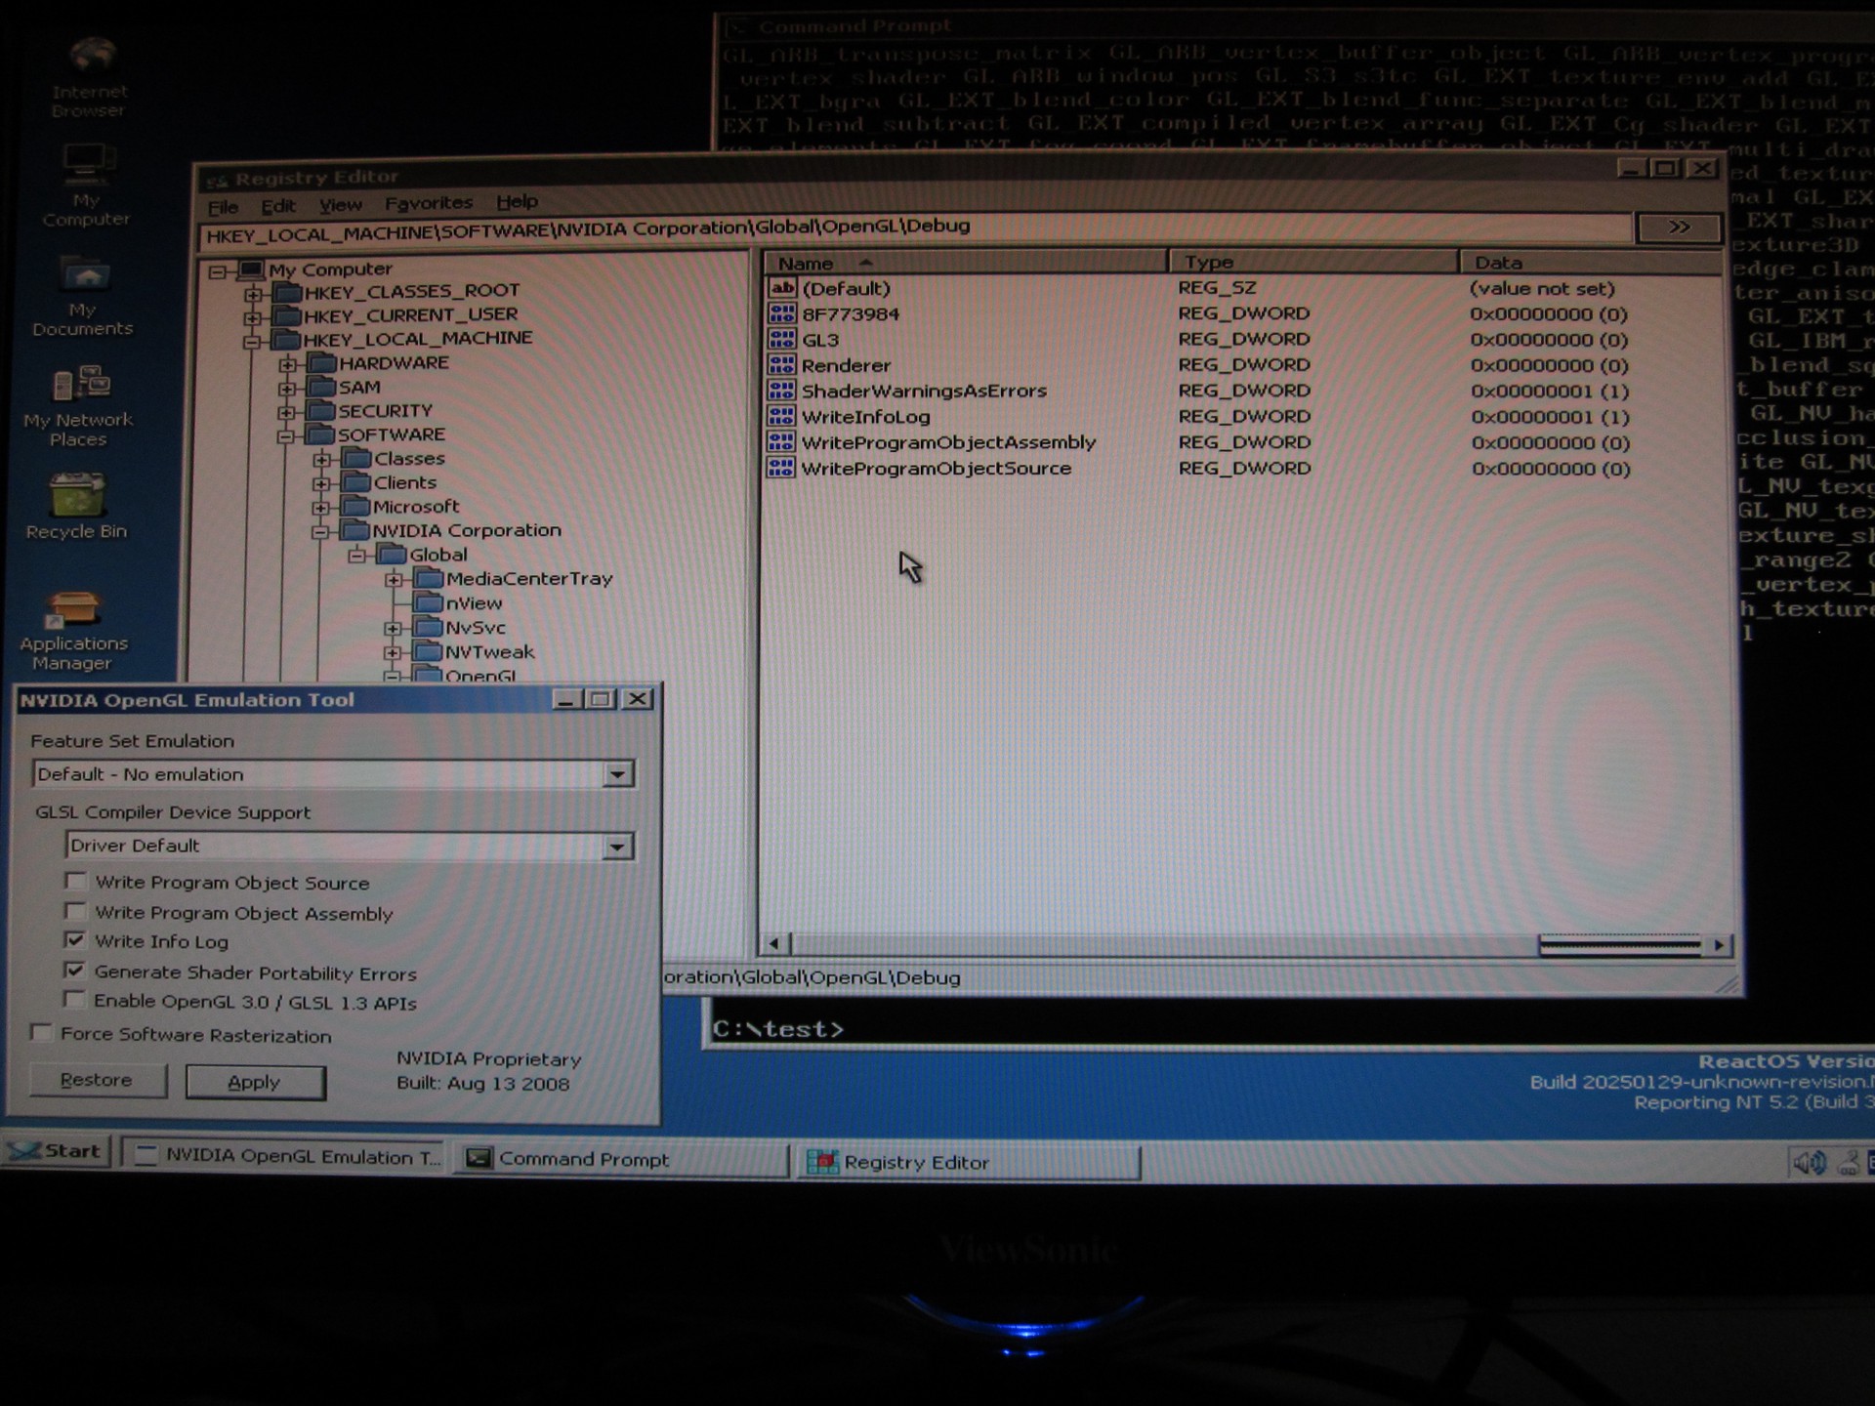Image resolution: width=1875 pixels, height=1406 pixels.
Task: Select the 8F773984 DWORD value icon
Action: (782, 313)
